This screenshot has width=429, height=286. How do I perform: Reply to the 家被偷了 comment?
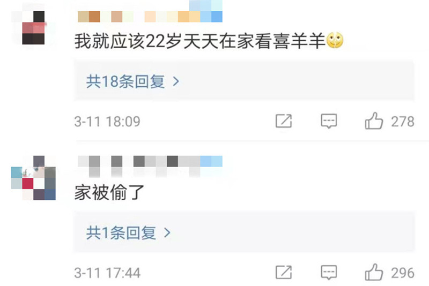[329, 272]
